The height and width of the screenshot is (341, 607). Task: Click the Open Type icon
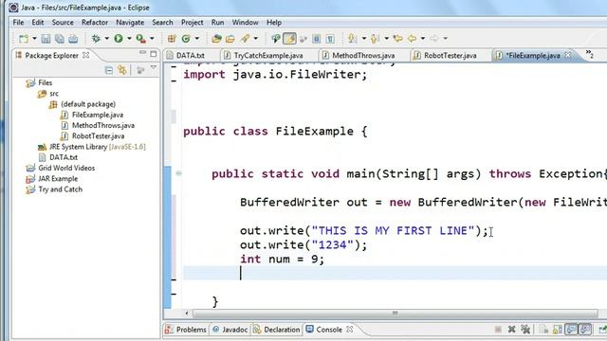pyautogui.click(x=216, y=38)
